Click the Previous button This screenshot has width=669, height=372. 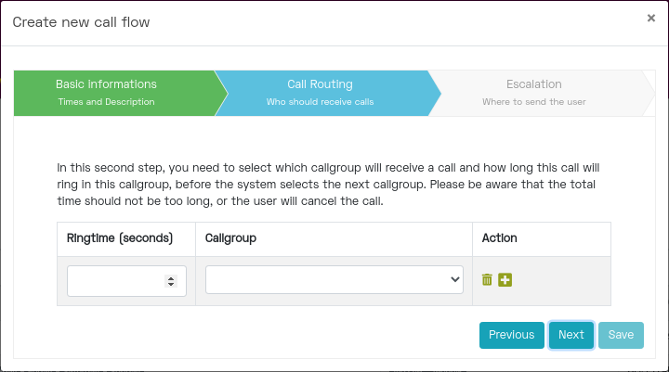[x=512, y=335]
